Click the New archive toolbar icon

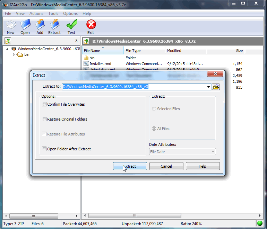pos(11,25)
